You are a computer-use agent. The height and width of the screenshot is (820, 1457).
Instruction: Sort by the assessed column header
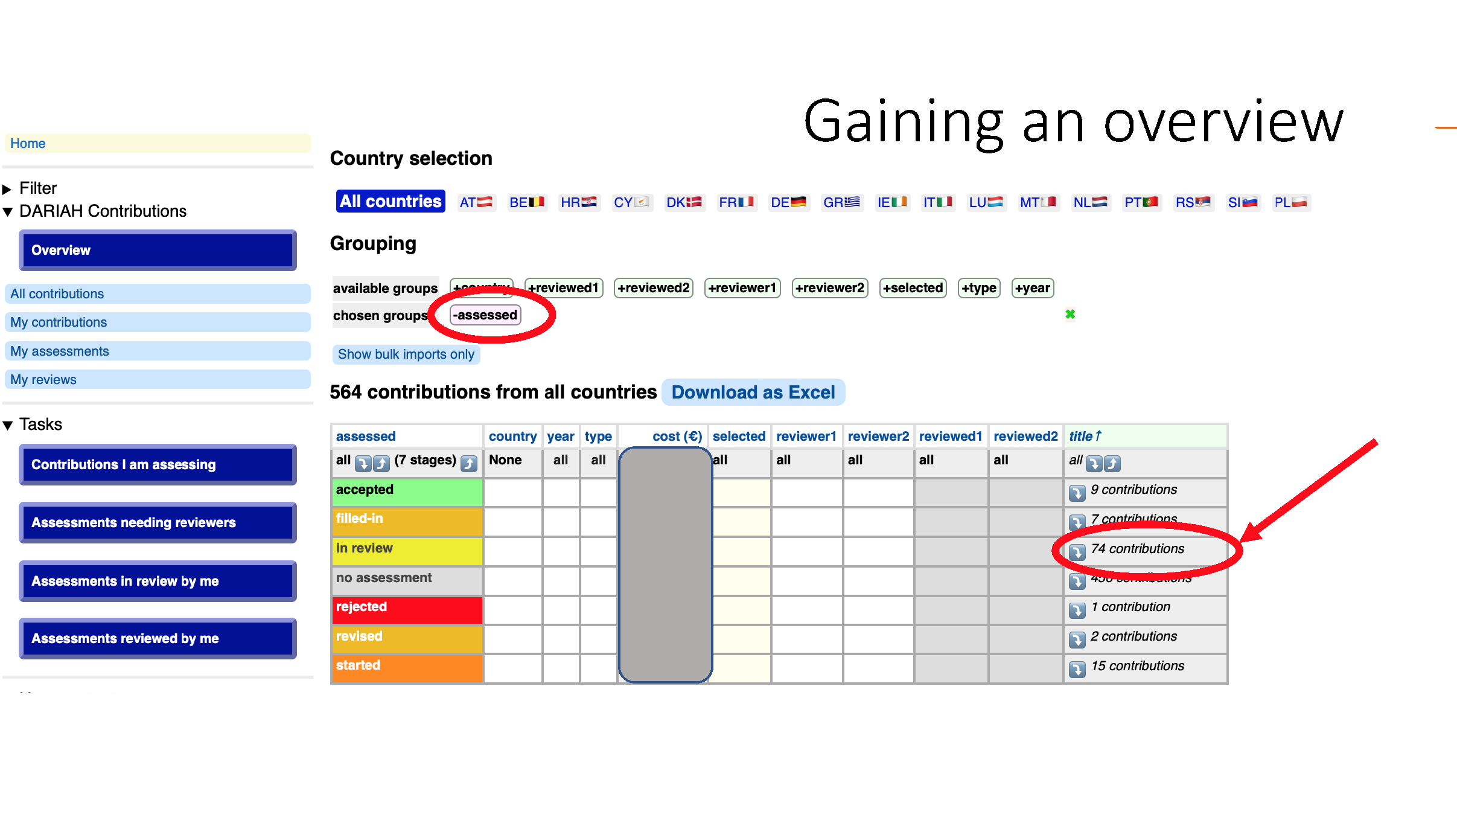click(x=366, y=437)
